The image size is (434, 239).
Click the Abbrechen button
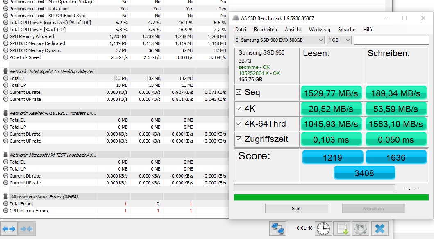tap(373, 209)
